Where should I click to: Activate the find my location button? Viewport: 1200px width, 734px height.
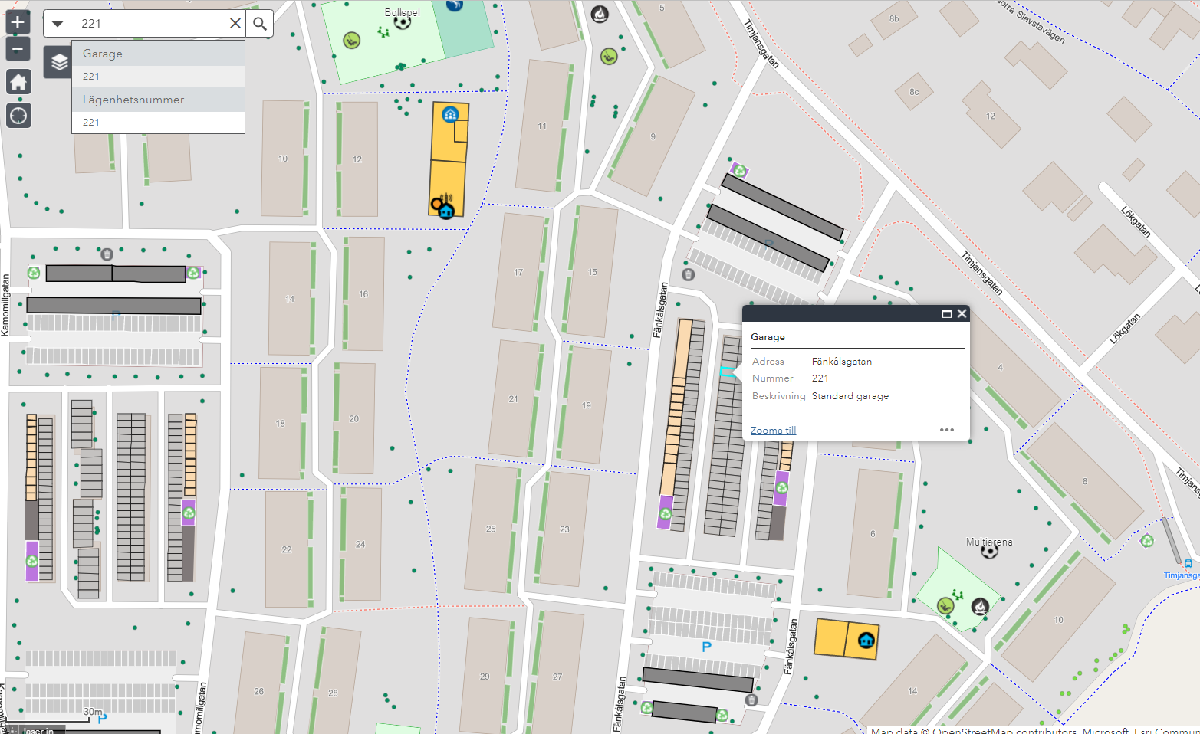[x=18, y=116]
